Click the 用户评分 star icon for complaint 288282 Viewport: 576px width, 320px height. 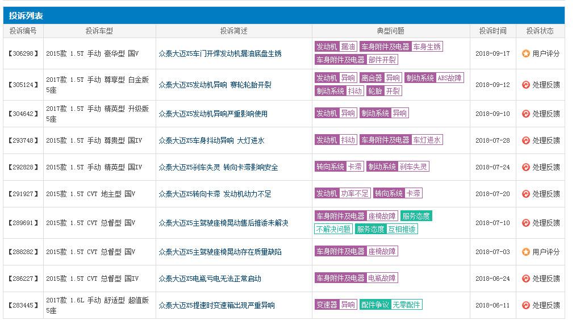tap(525, 252)
